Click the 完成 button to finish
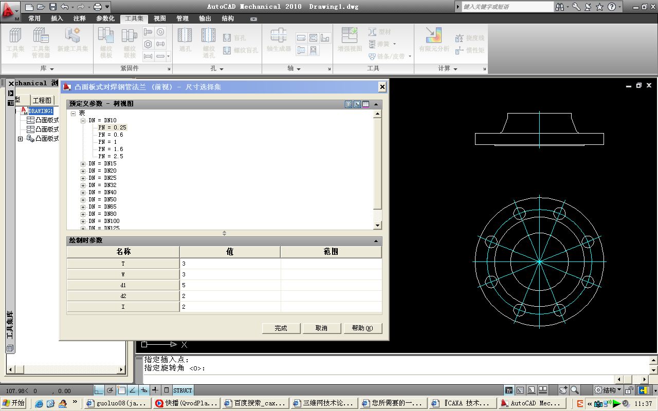Viewport: 658px width, 411px height. (281, 328)
